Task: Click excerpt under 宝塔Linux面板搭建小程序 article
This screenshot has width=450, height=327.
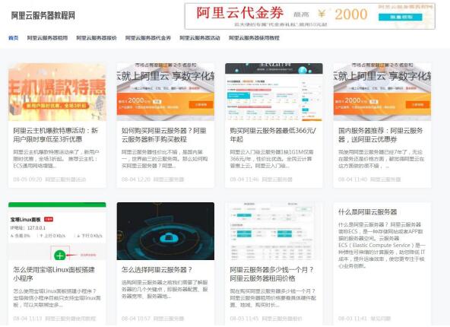Action: (x=57, y=297)
